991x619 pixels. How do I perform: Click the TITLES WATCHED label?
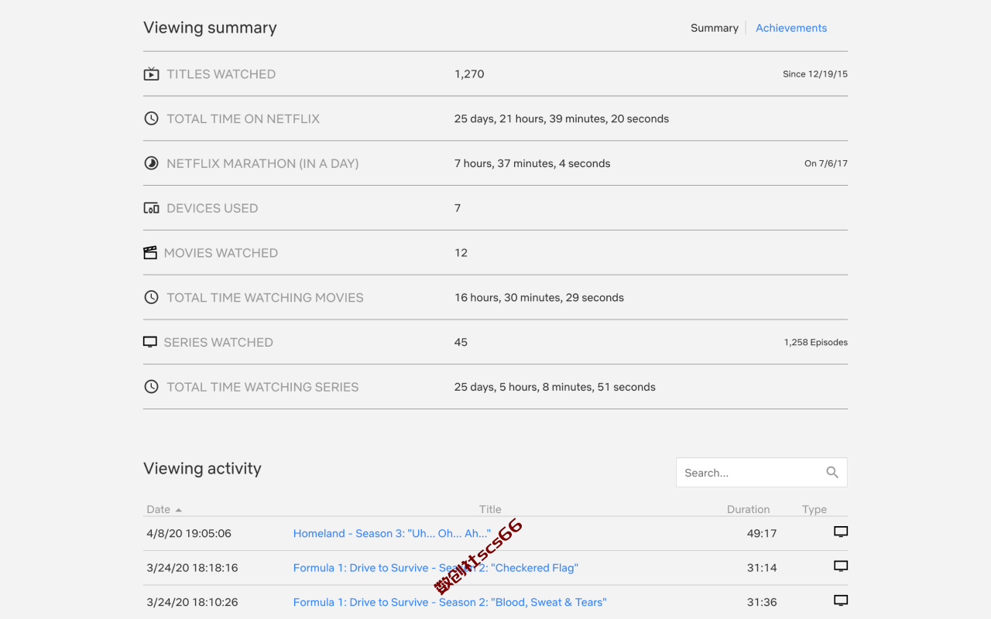[x=221, y=74]
